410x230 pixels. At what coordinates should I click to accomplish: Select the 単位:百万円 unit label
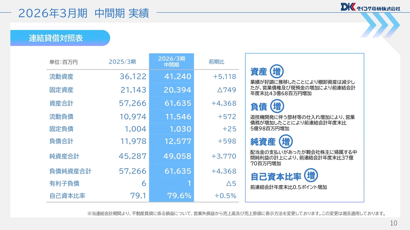(63, 62)
